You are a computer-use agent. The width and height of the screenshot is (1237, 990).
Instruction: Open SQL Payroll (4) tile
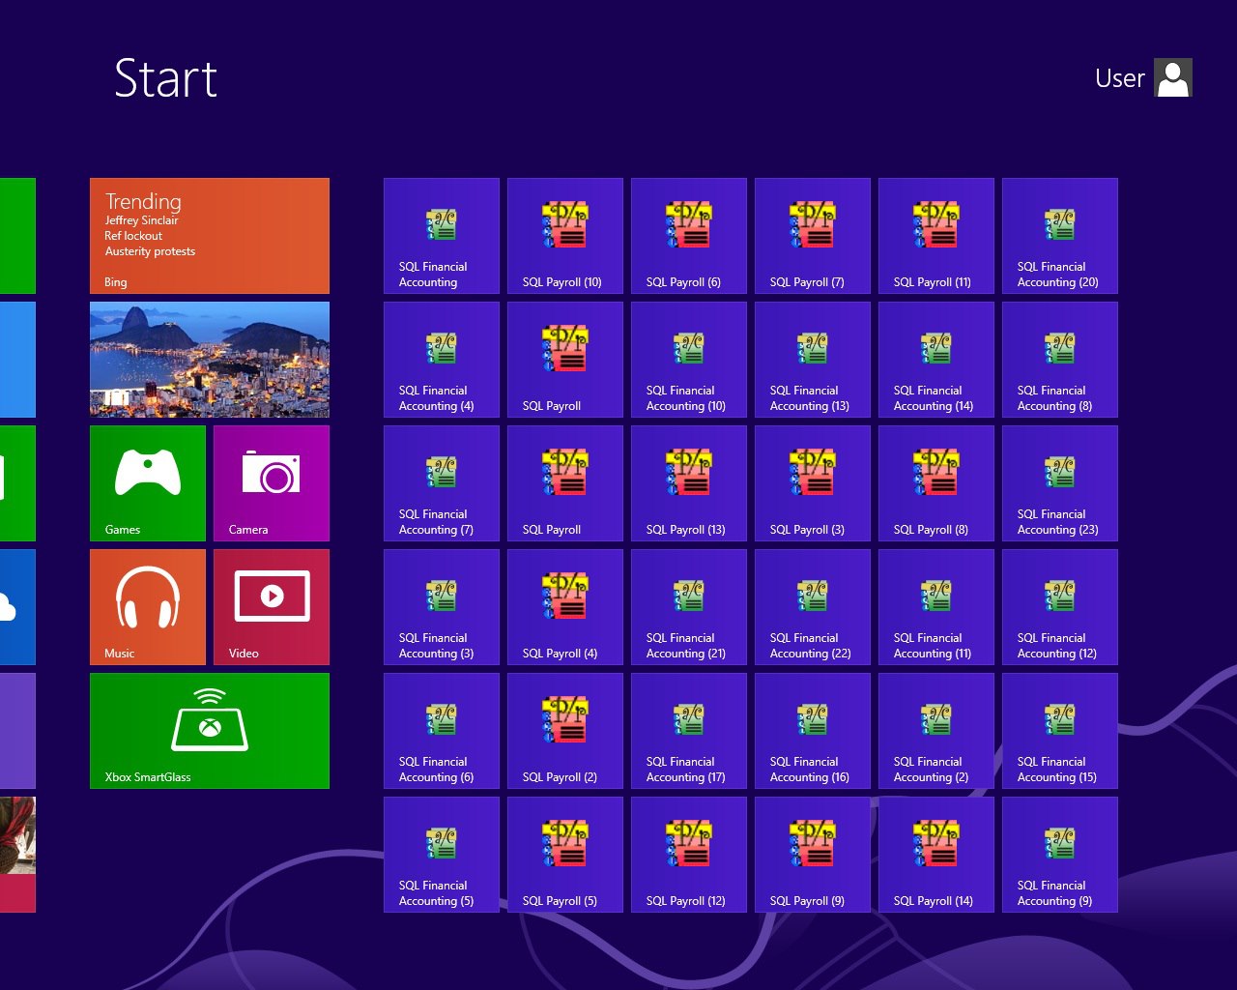[565, 607]
